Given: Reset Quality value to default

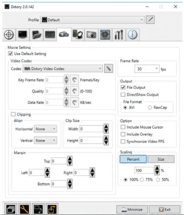Looking at the screenshot, I should 74,91.
